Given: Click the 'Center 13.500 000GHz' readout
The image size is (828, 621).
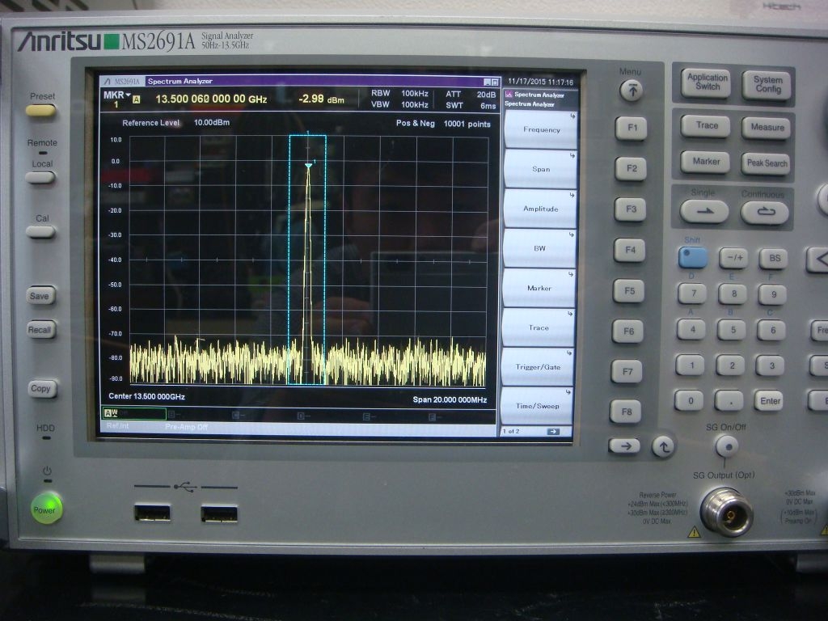Looking at the screenshot, I should 147,396.
